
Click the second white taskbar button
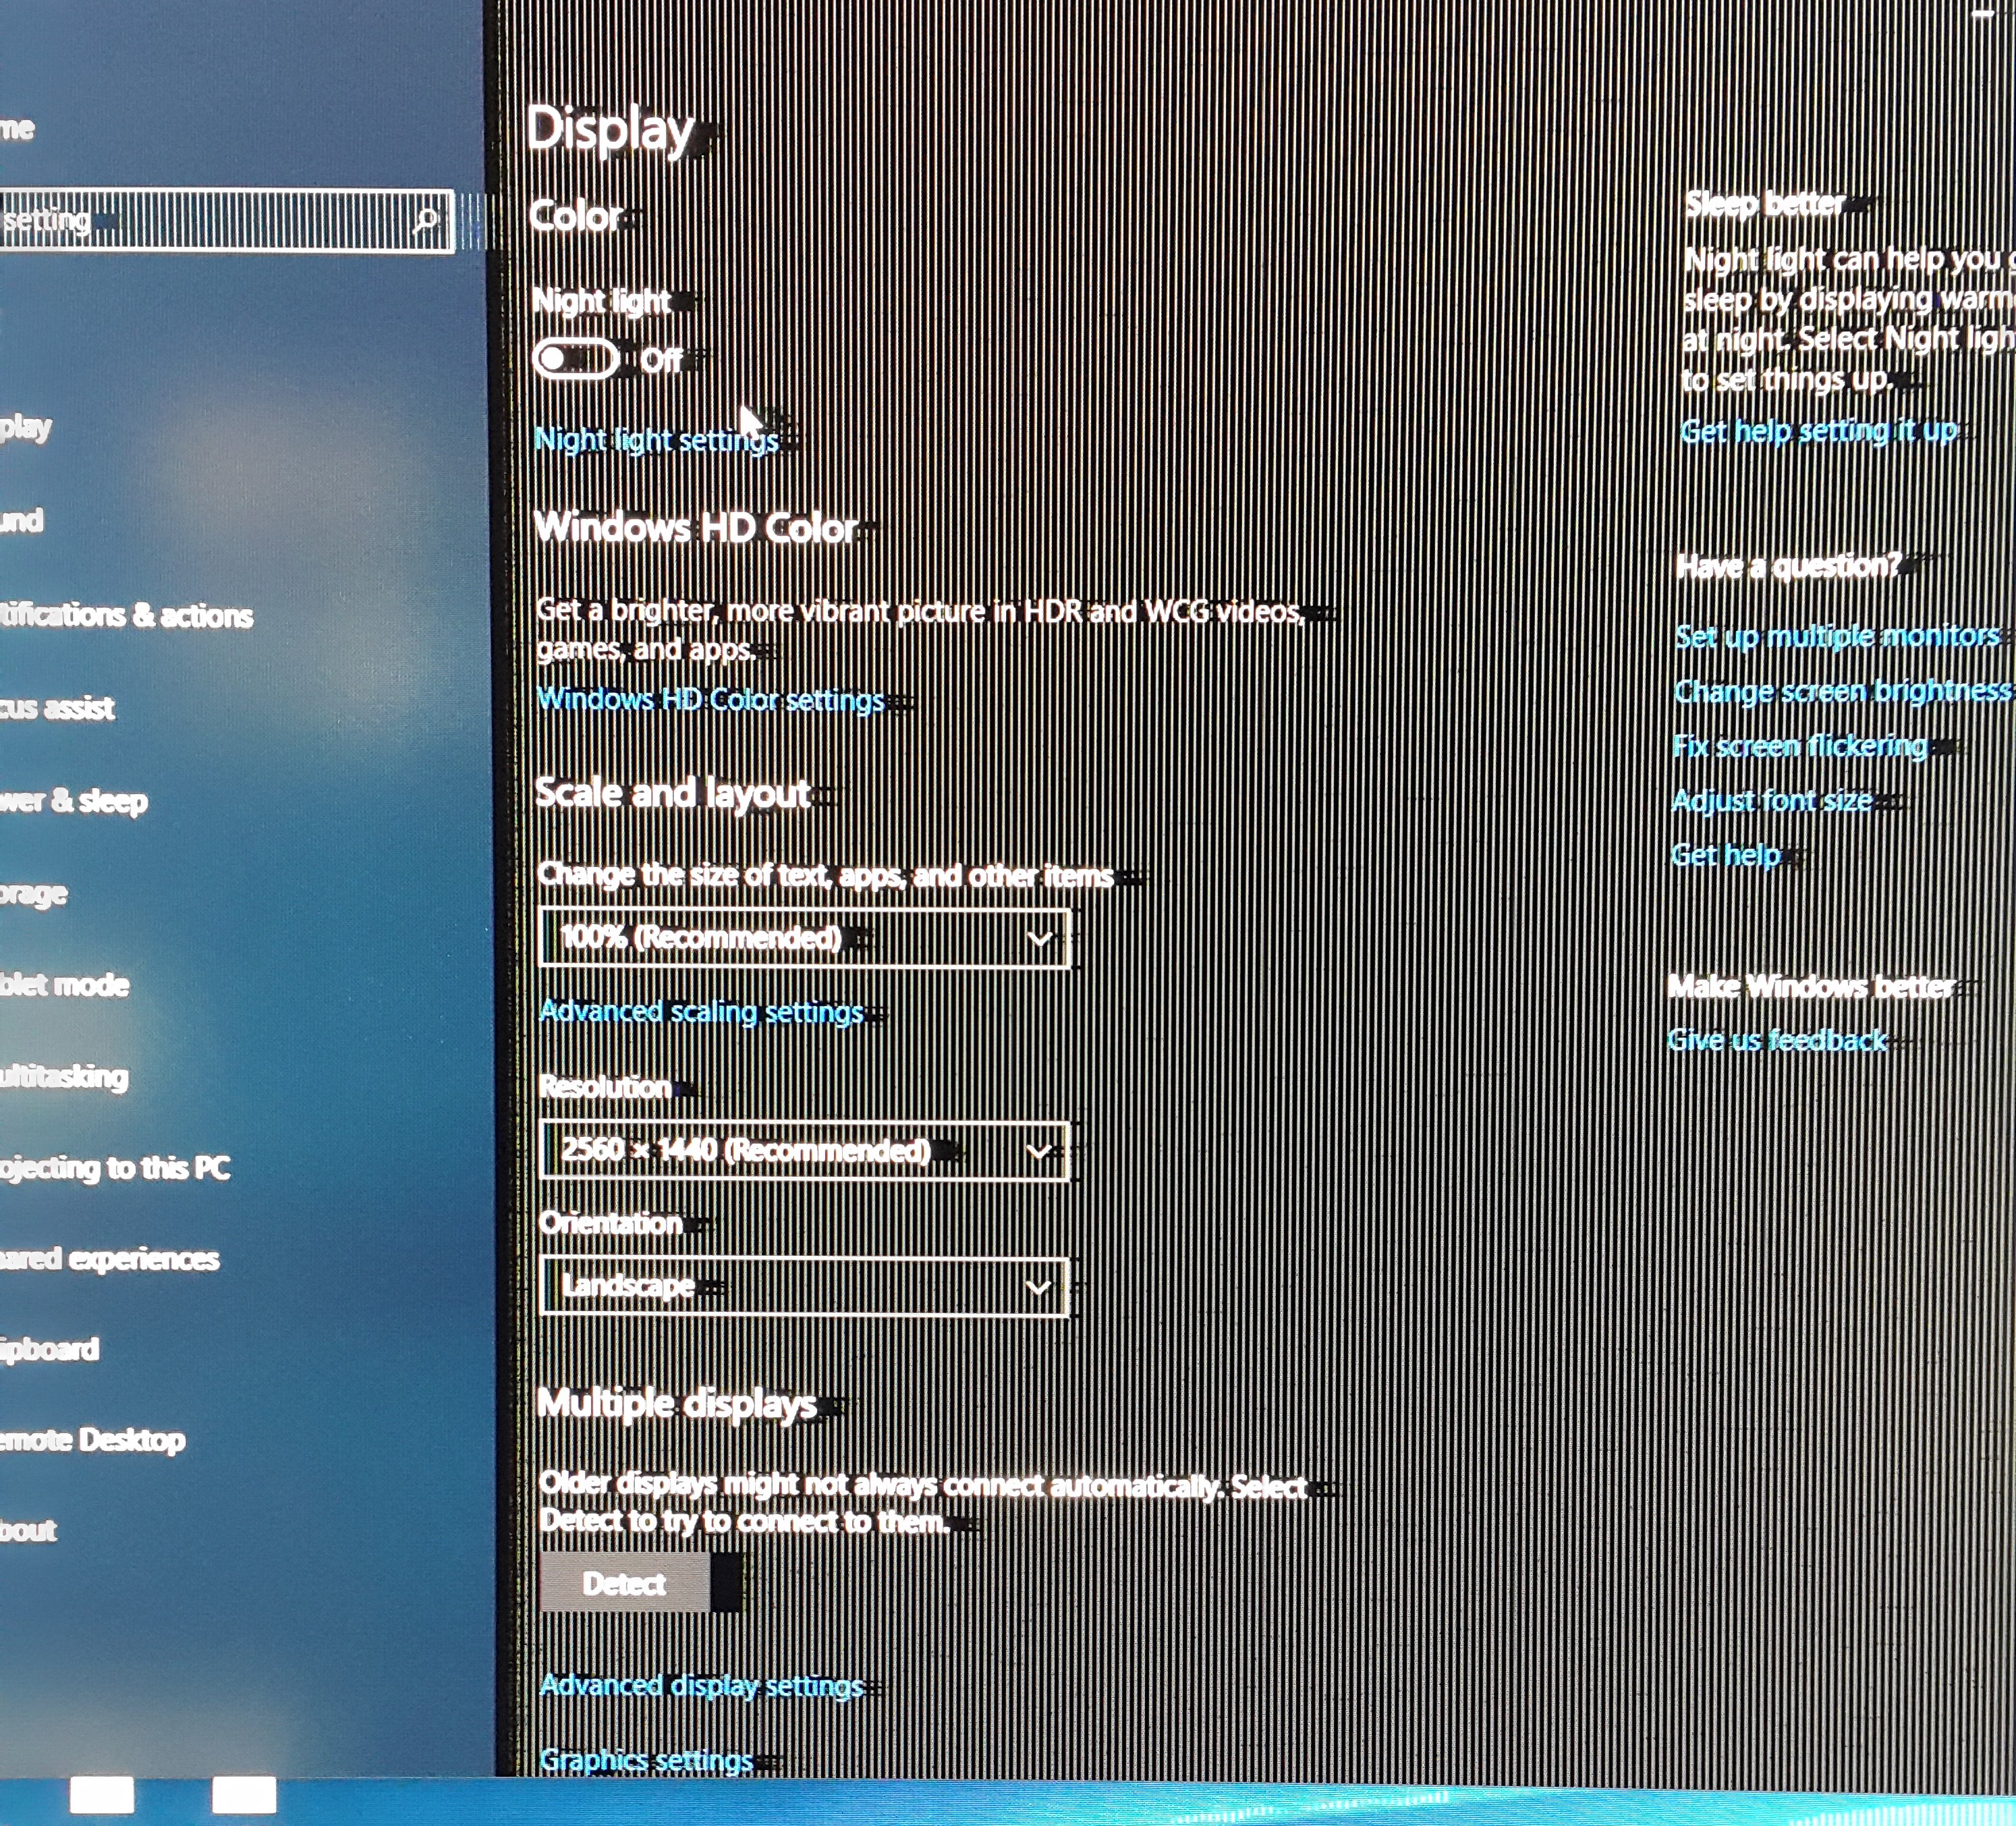(x=244, y=1795)
